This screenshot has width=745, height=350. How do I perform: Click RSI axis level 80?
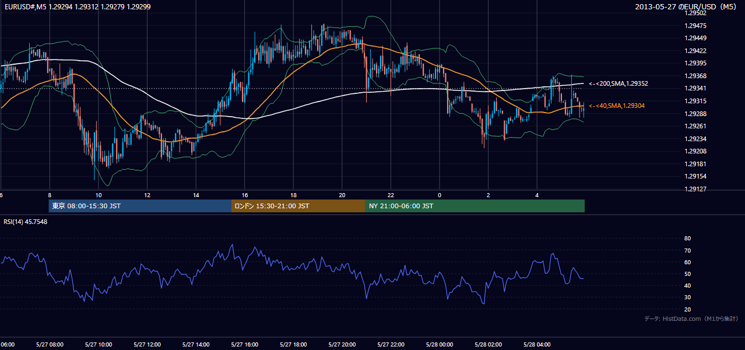tap(687, 239)
